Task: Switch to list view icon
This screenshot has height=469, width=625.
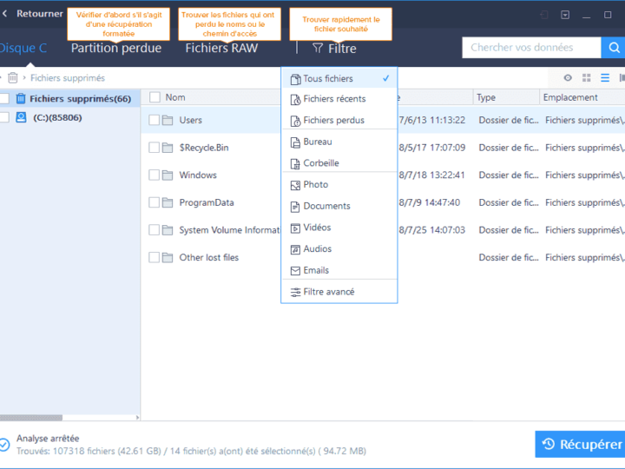Action: click(x=605, y=78)
